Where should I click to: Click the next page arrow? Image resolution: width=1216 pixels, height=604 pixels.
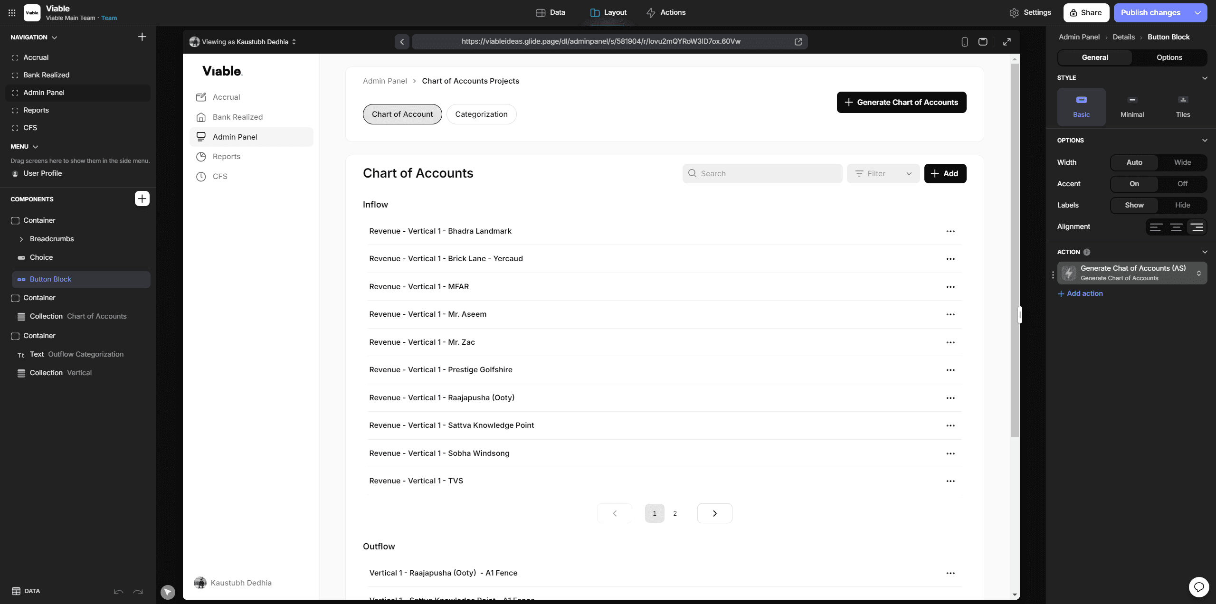click(714, 514)
